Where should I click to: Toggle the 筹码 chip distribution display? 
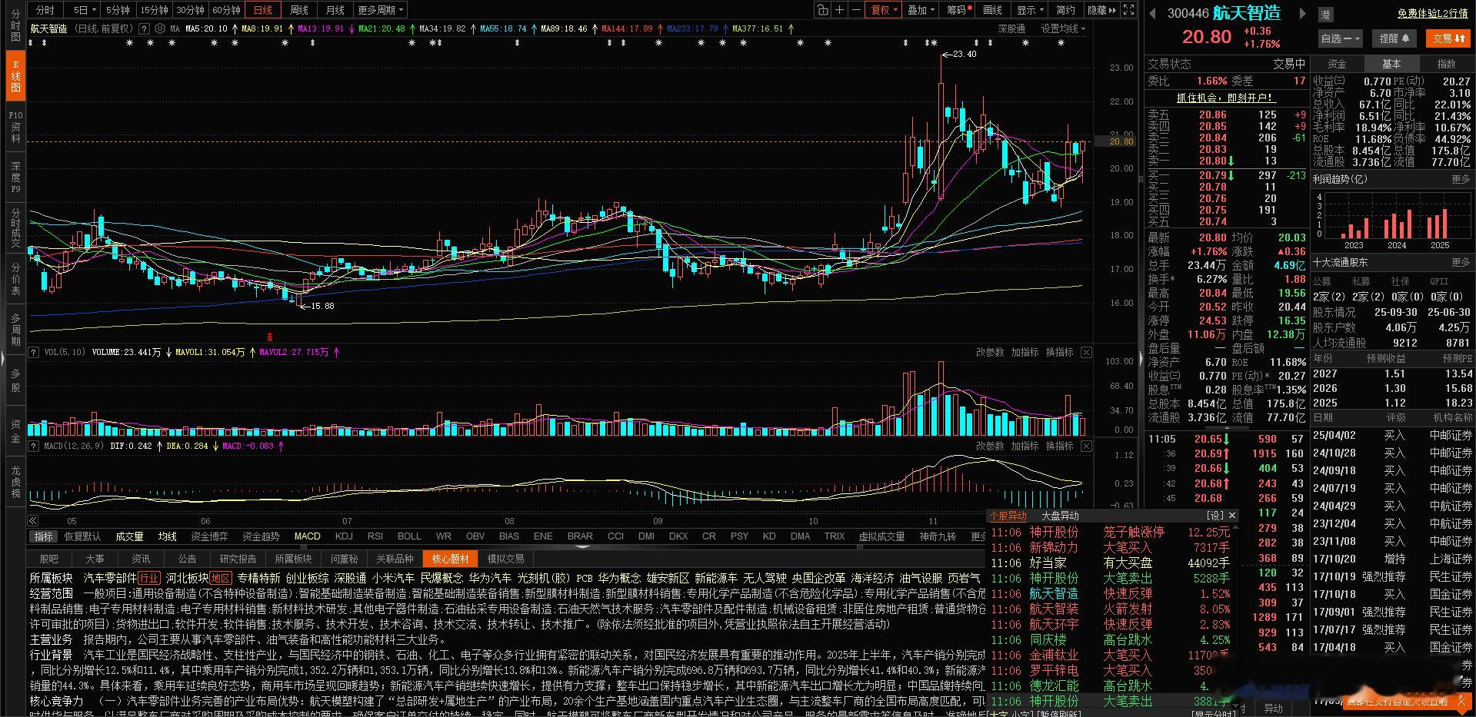(958, 10)
